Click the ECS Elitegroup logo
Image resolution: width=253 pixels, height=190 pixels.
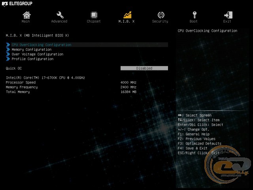coord(17,4)
